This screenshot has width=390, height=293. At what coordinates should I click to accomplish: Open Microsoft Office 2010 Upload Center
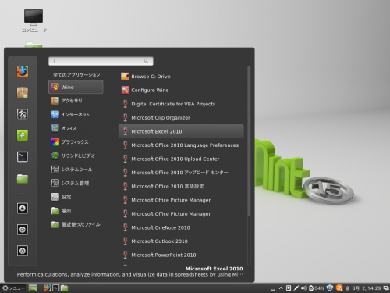point(181,159)
